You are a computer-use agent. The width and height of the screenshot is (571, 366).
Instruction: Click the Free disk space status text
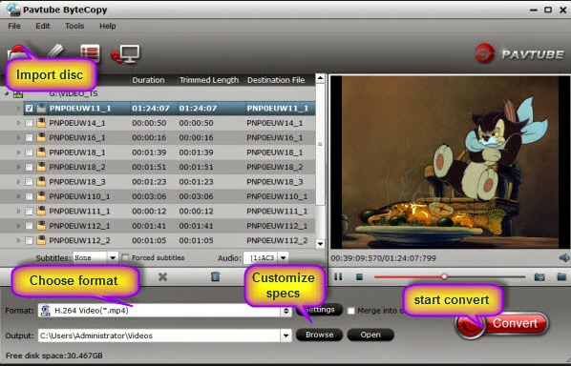pyautogui.click(x=54, y=356)
